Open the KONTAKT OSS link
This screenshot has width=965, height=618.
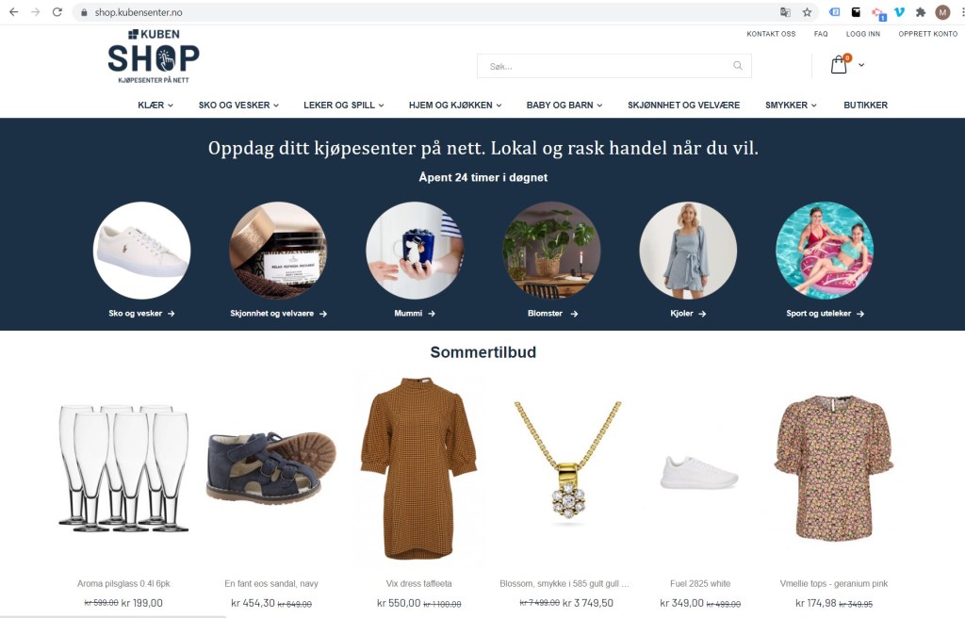pos(771,34)
